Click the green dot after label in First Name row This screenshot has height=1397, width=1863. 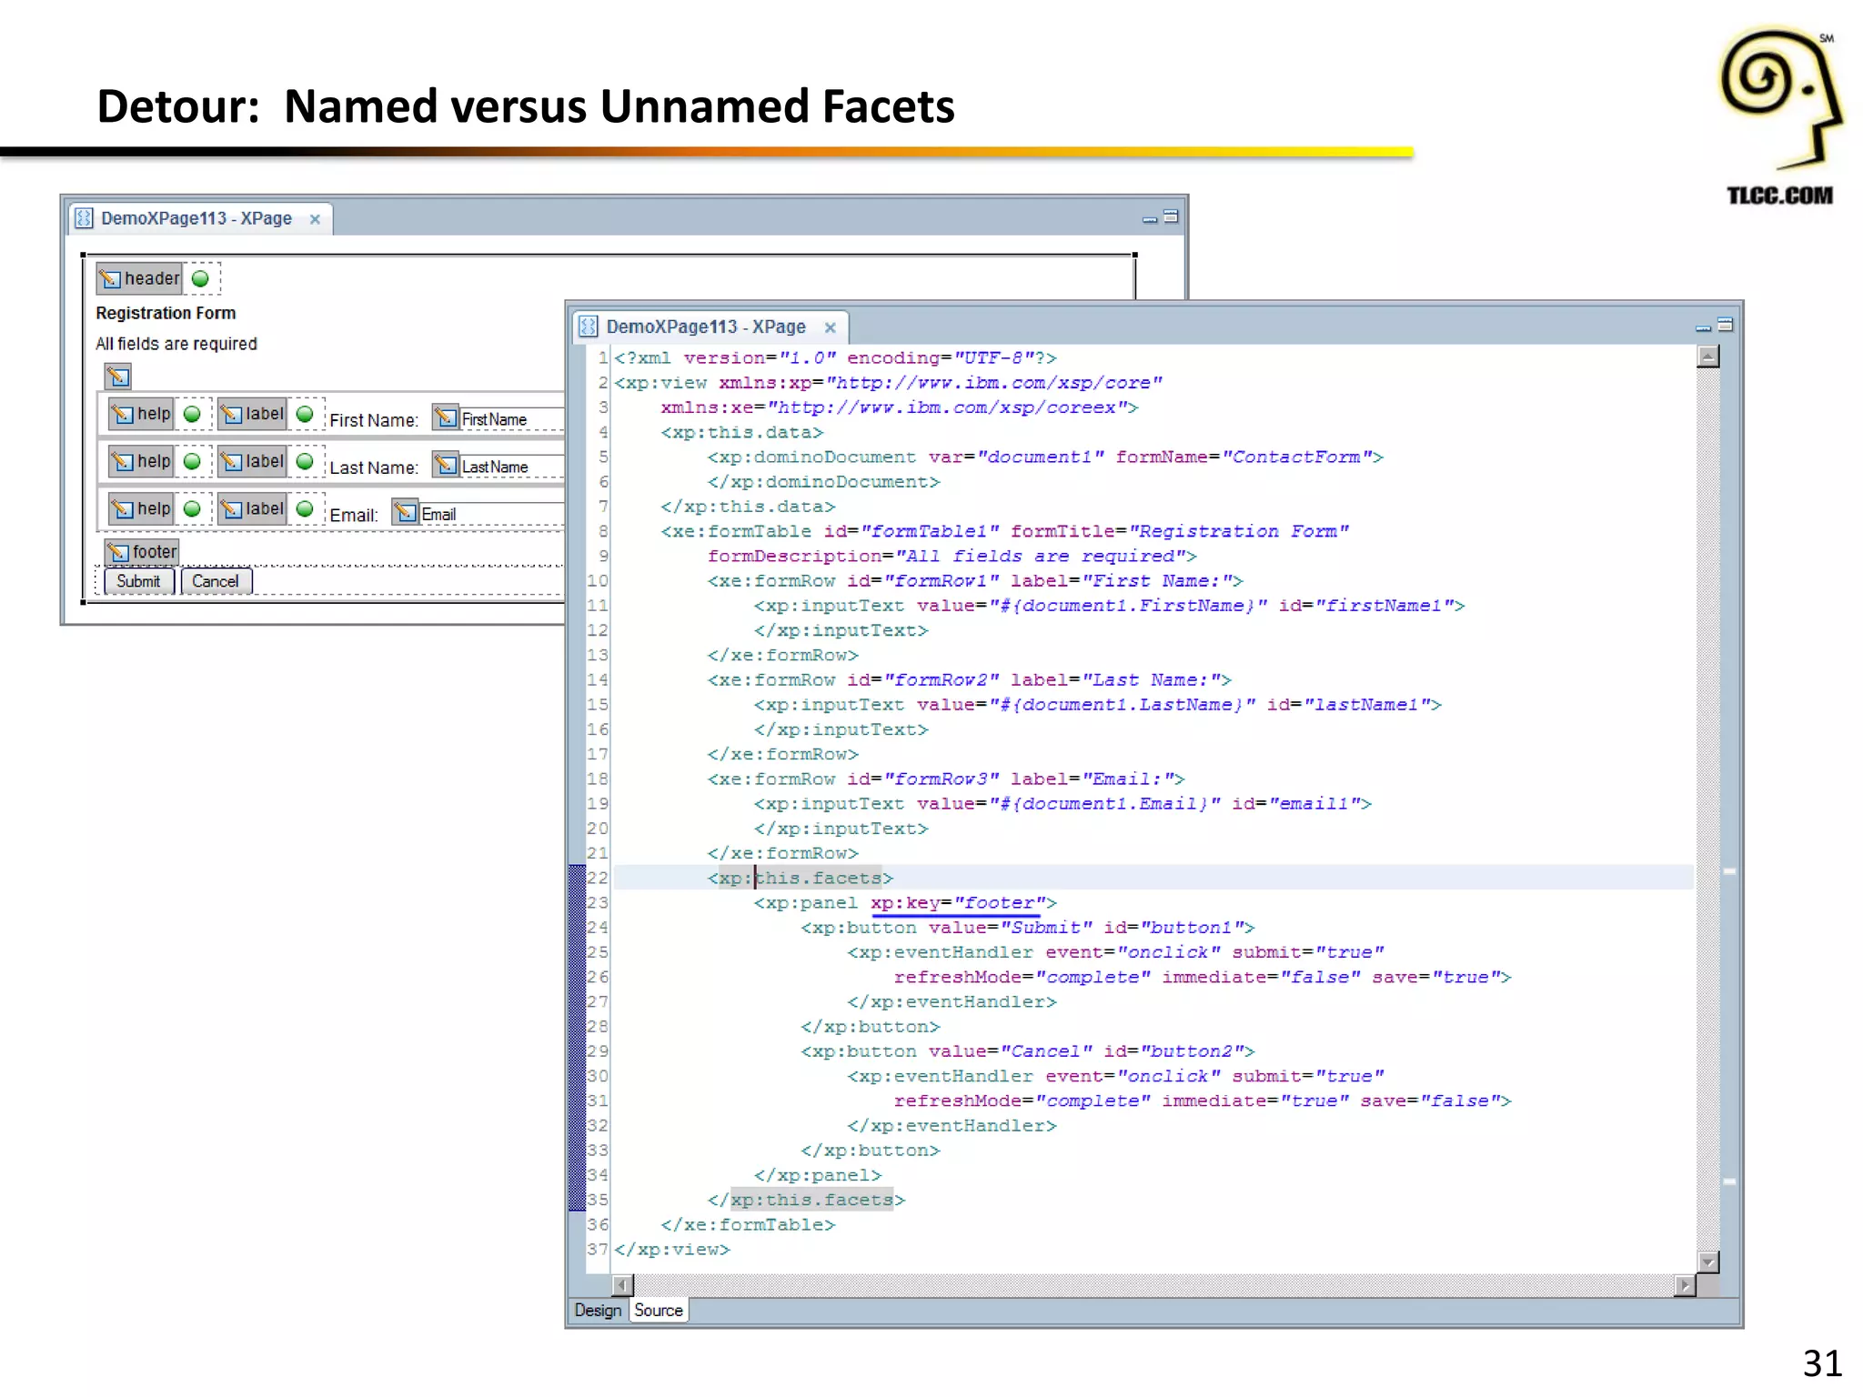click(x=305, y=414)
